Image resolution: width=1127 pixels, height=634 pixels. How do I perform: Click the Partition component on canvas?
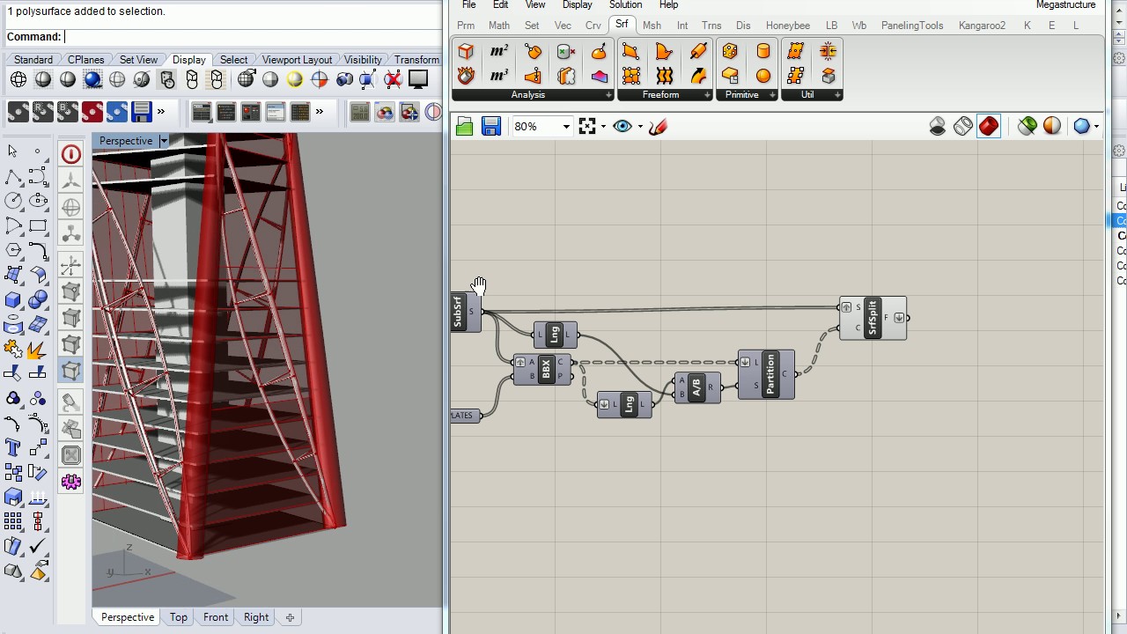click(767, 374)
